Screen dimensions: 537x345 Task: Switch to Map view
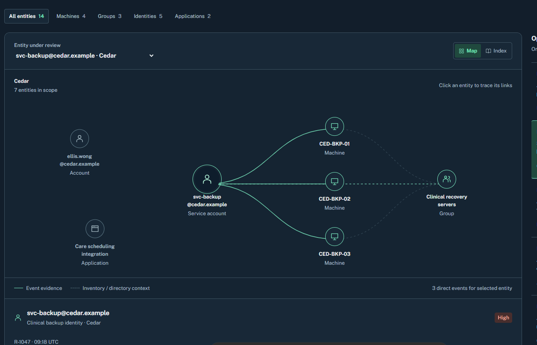point(468,51)
